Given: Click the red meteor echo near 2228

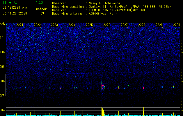Looking at the screenshot, I should pos(143,88).
